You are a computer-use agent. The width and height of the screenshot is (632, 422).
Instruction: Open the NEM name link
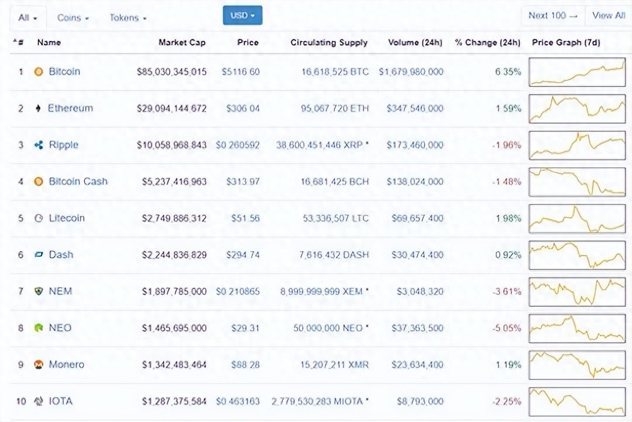[x=61, y=291]
